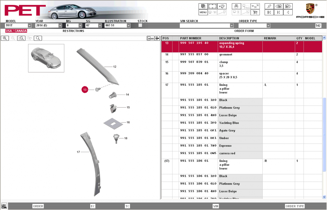This screenshot has height=210, width=327.
Task: Select color option 991 555 185 01 1E0 Black
Action: [x=242, y=102]
